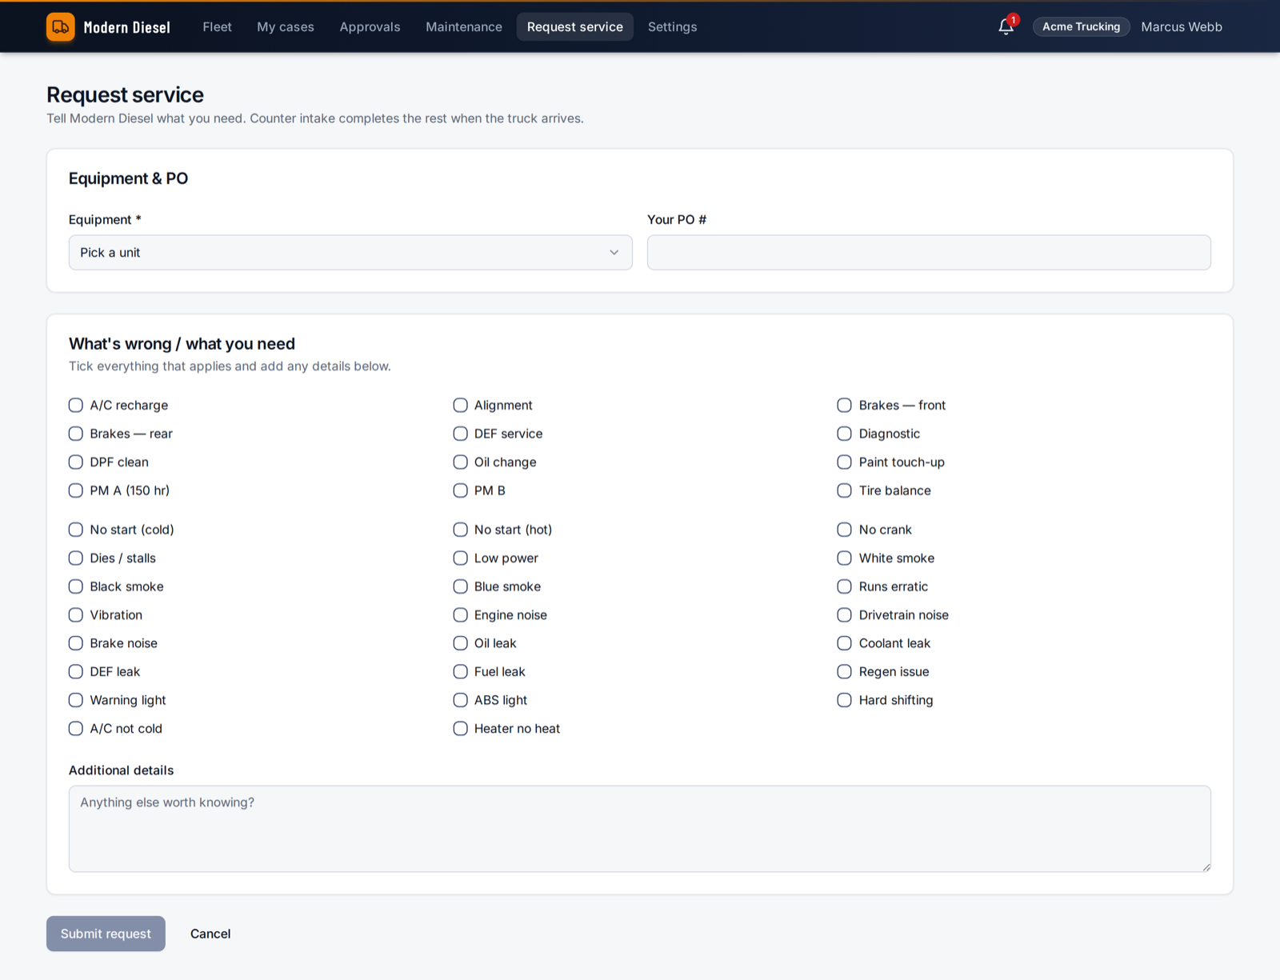Image resolution: width=1280 pixels, height=980 pixels.
Task: Open the Marcus Webb user menu
Action: (1181, 26)
